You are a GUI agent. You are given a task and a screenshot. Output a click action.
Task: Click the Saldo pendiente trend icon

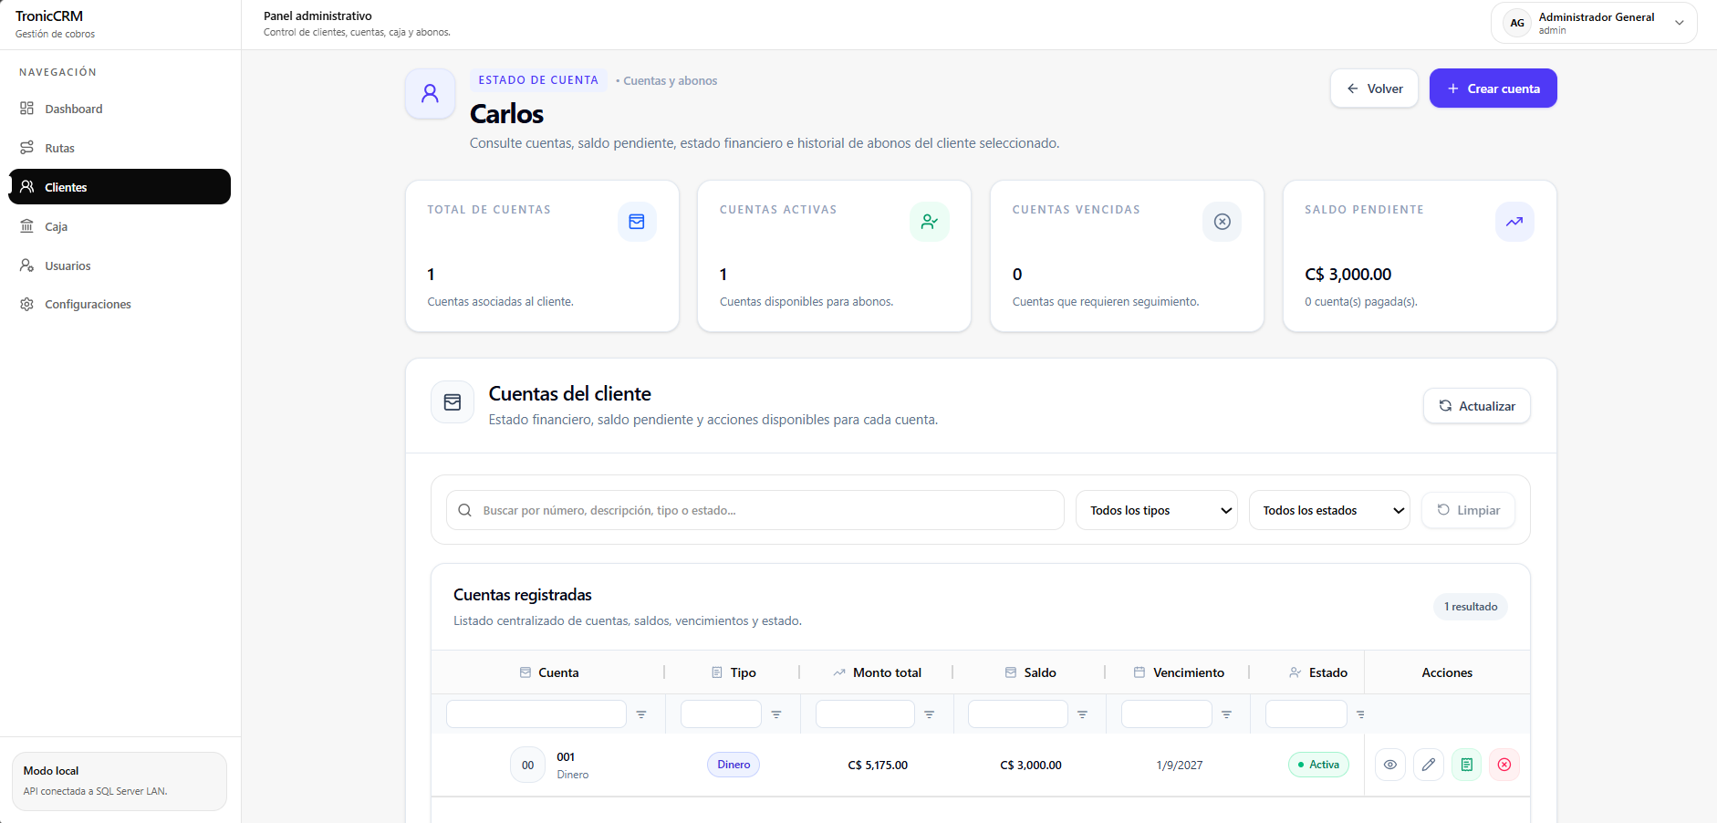click(x=1514, y=222)
